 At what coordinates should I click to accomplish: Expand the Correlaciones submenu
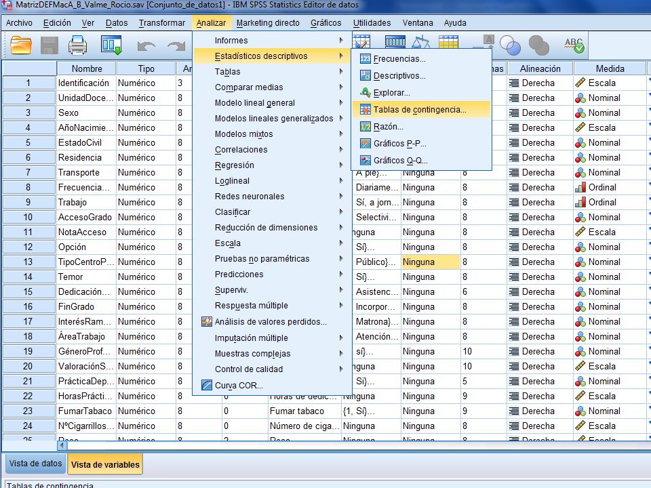271,149
